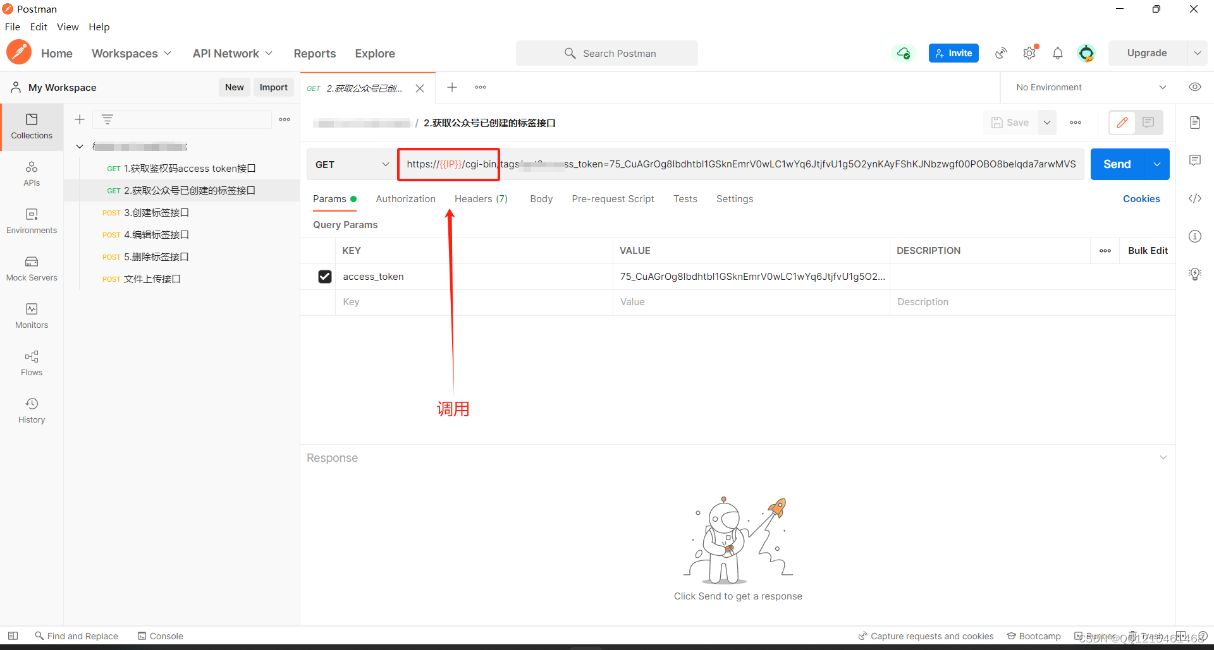Open the HTTP method GET dropdown
This screenshot has width=1214, height=650.
point(352,164)
